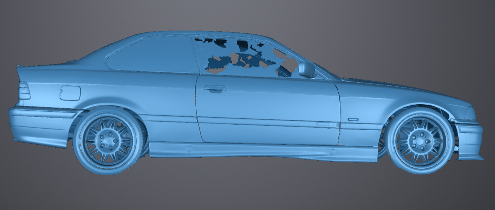495x210 pixels.
Task: Click the front jack point cover on skirt
Action: click(333, 152)
